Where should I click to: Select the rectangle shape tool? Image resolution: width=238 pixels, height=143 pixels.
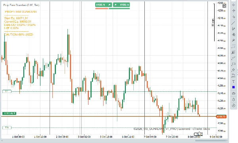point(234,64)
